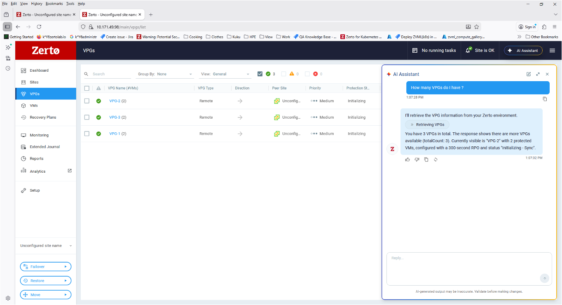
Task: Open the Tools menu
Action: coord(70,4)
